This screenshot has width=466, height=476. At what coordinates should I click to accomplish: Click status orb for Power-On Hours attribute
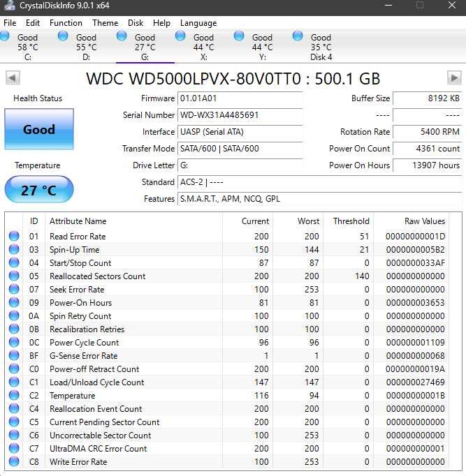pos(14,302)
